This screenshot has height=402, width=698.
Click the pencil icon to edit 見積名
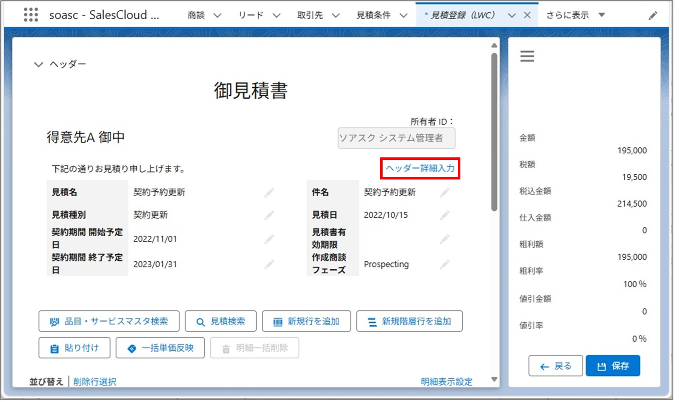[270, 193]
